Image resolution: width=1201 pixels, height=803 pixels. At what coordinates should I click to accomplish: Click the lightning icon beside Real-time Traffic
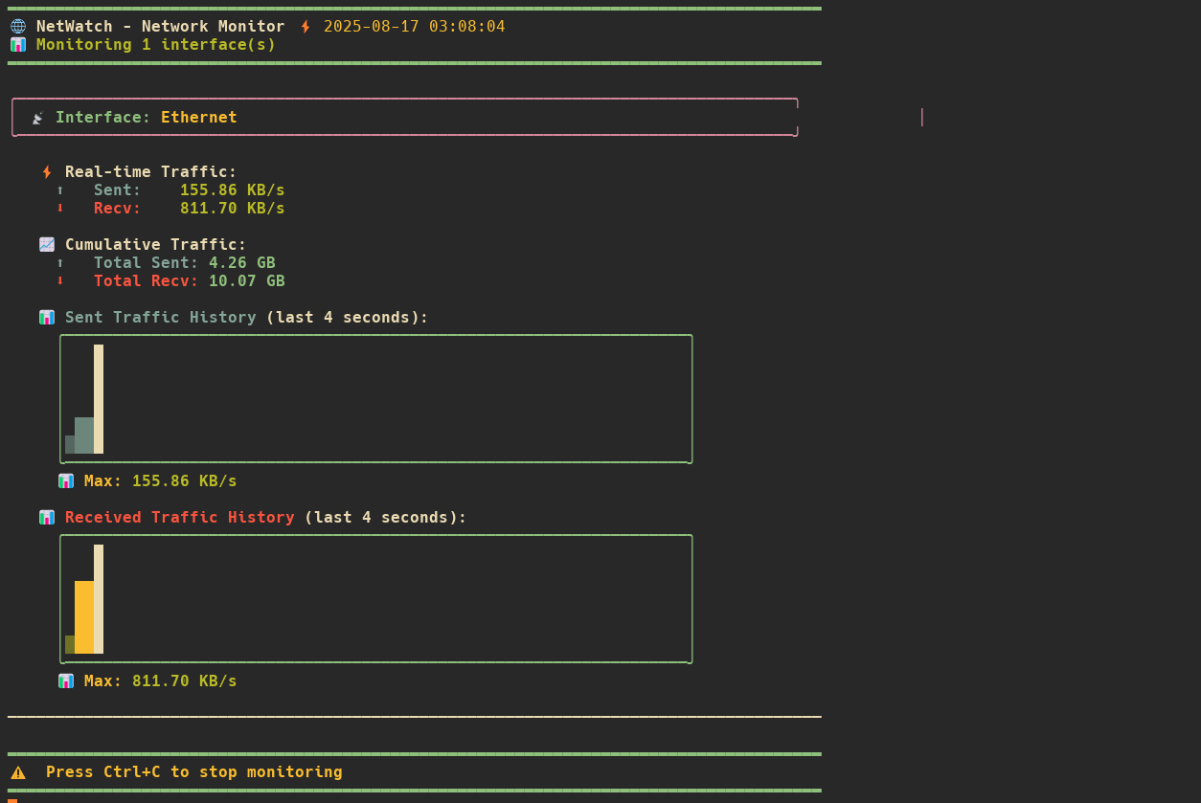coord(46,171)
